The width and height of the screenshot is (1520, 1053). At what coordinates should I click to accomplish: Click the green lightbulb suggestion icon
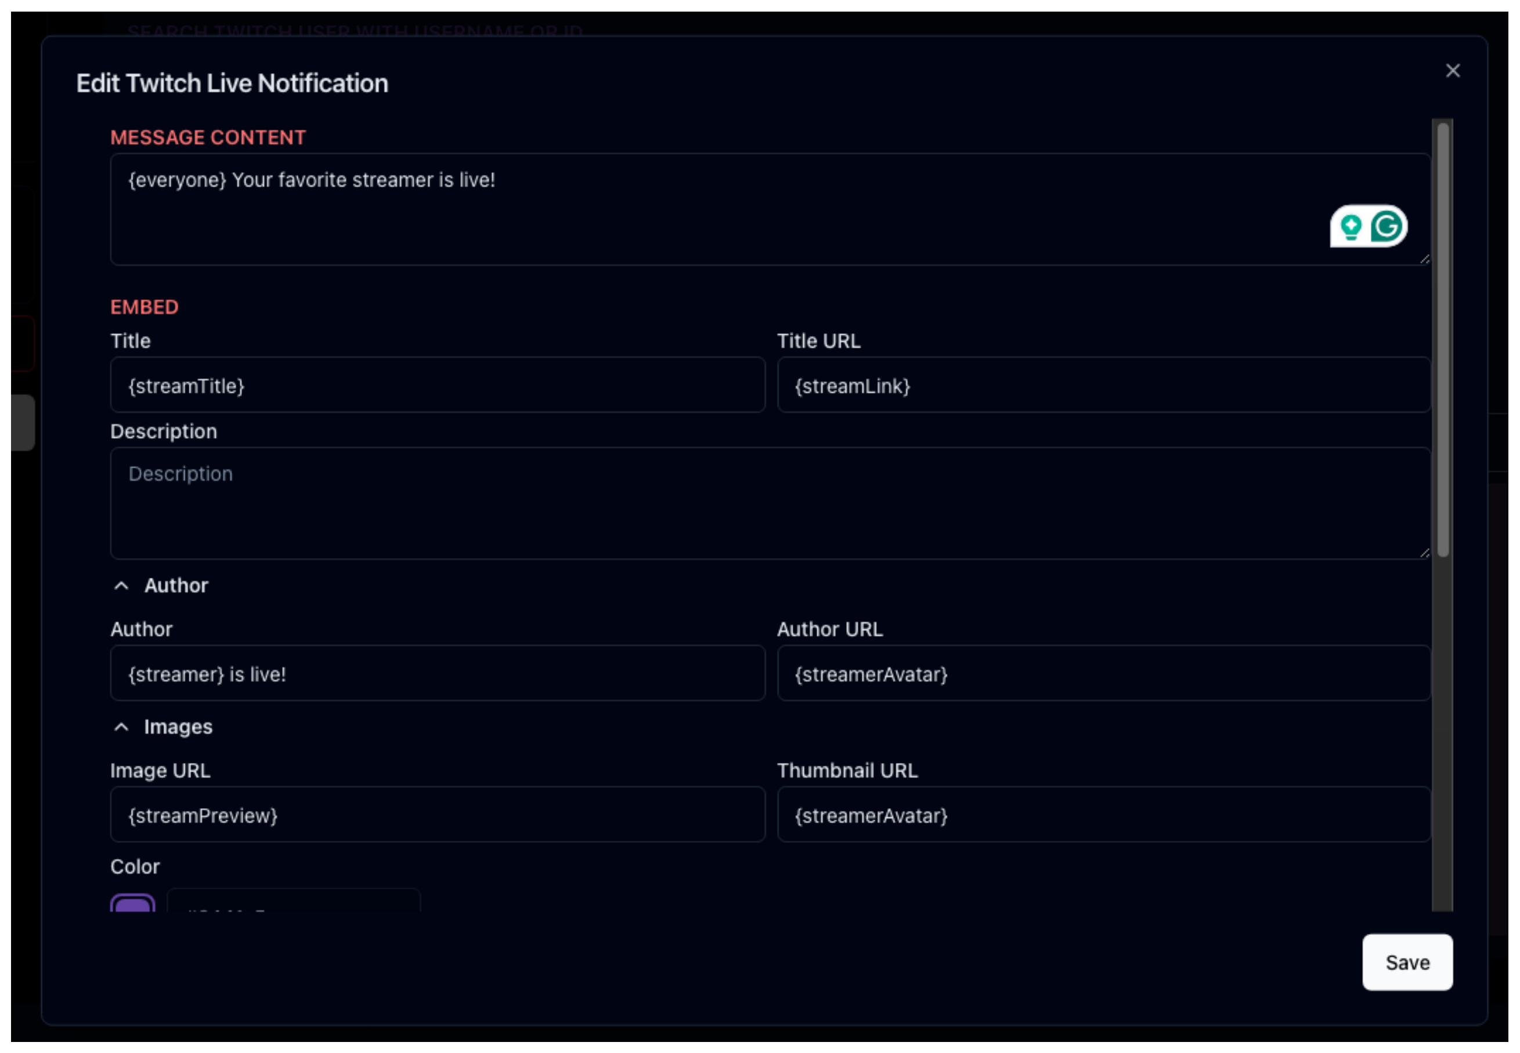pos(1351,227)
